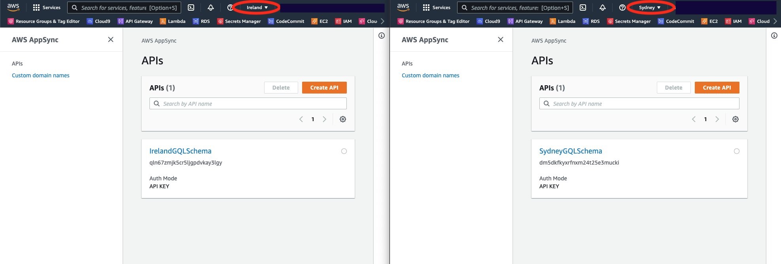
Task: Open the IrelandGQLSchema API
Action: (x=180, y=151)
